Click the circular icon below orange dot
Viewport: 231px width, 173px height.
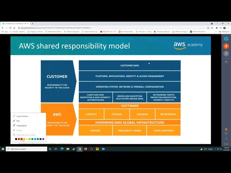coord(226,134)
